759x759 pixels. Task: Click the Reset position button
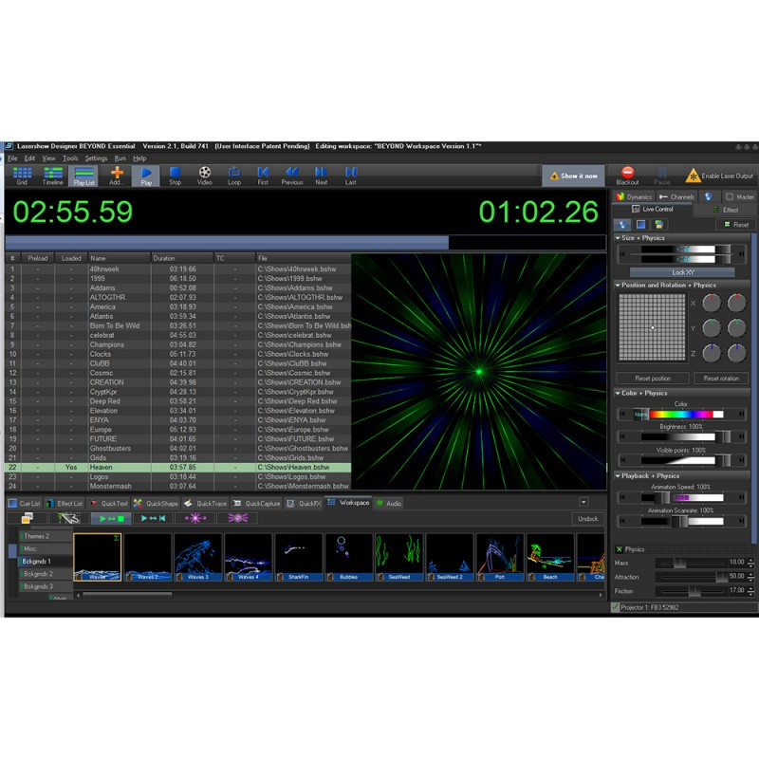[648, 378]
